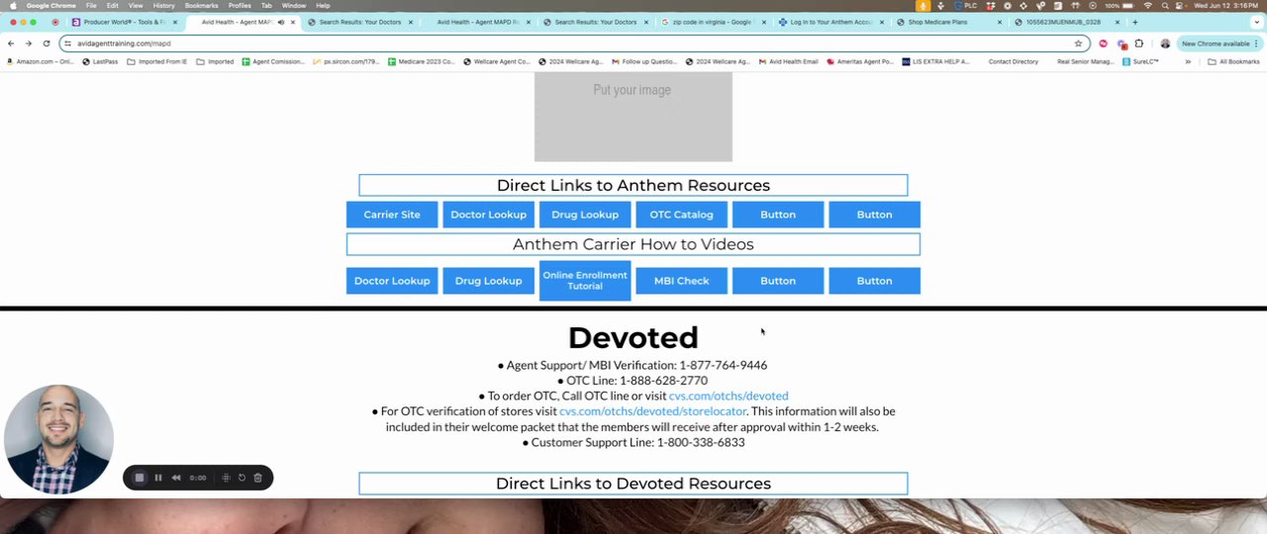Follow the cvs.com/otchs/devoted link
Screen dimensions: 1267x534
pos(729,396)
